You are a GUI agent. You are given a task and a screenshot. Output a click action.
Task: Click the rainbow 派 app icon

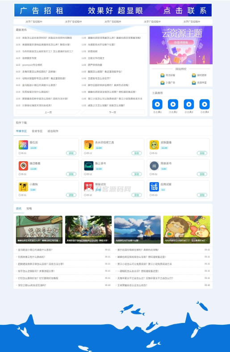coord(23,145)
